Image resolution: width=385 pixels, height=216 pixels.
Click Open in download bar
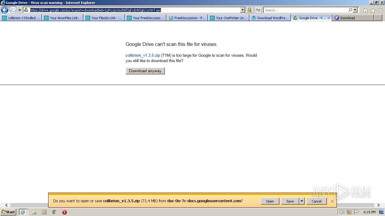click(270, 201)
